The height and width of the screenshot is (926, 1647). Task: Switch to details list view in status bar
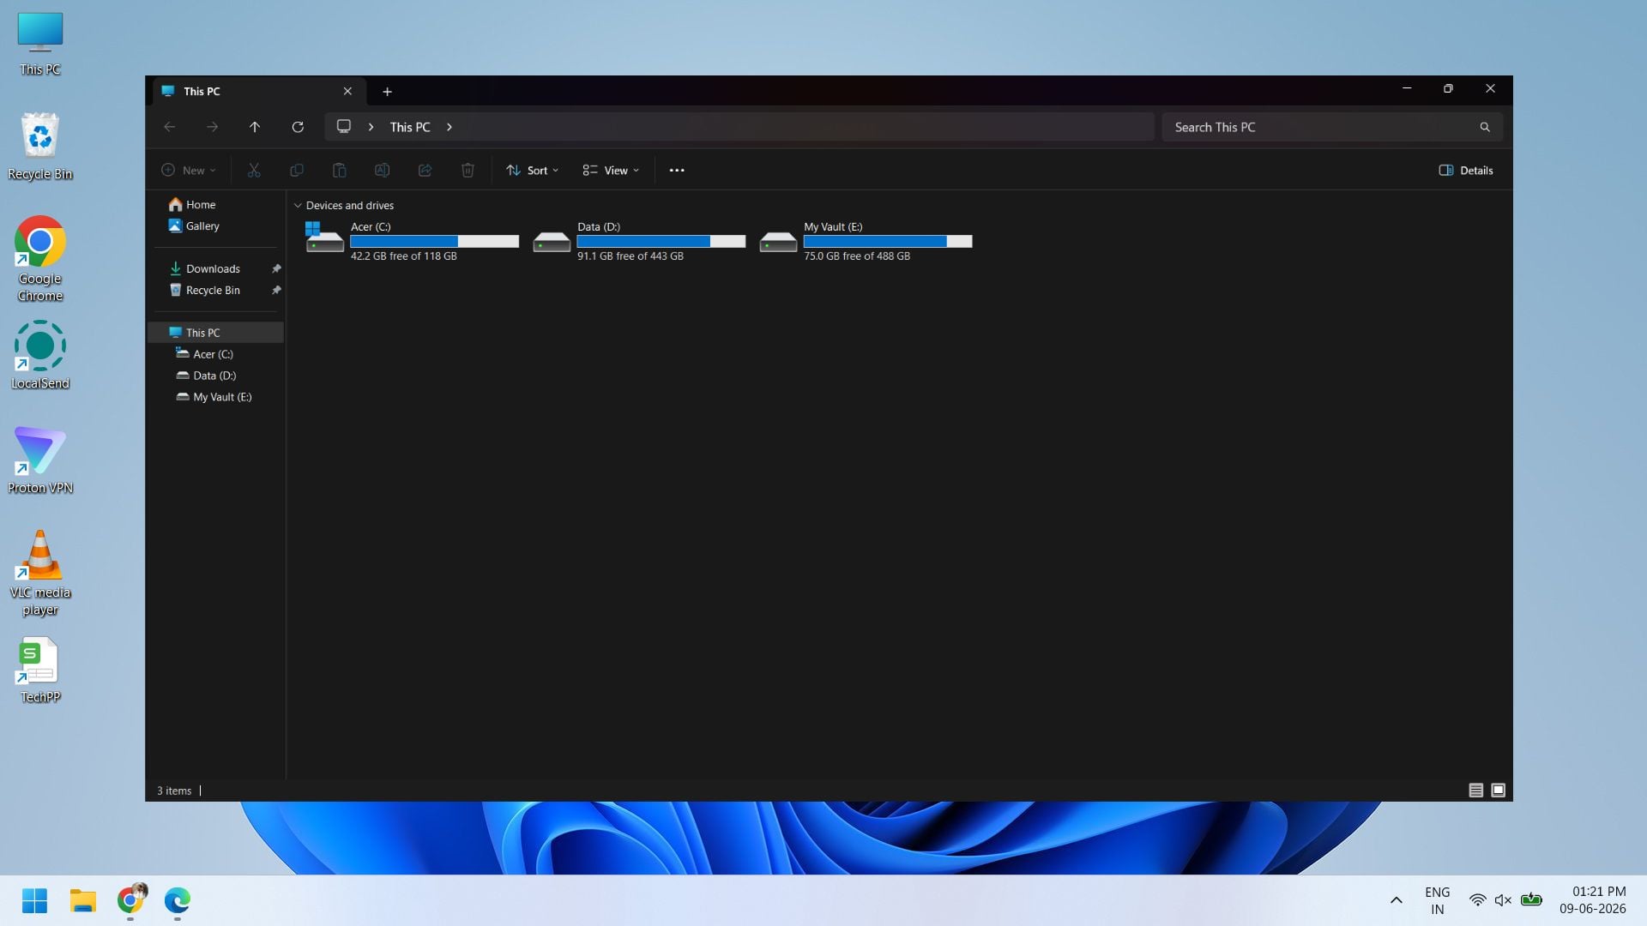coord(1476,791)
